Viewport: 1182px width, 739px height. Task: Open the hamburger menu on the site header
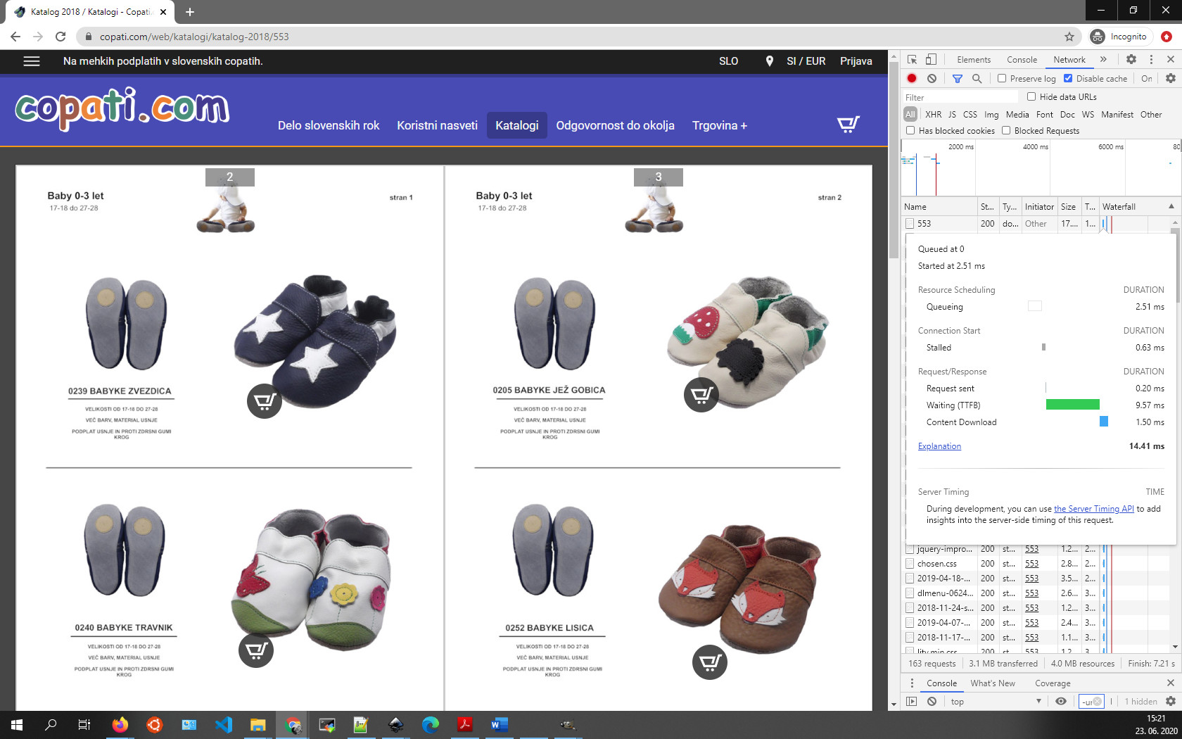[31, 61]
